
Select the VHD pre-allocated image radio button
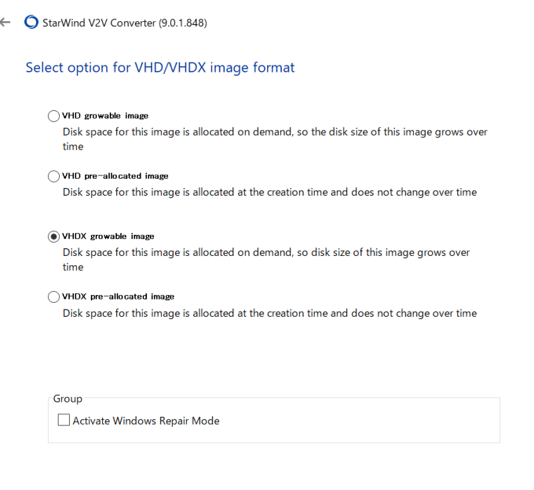pos(54,176)
